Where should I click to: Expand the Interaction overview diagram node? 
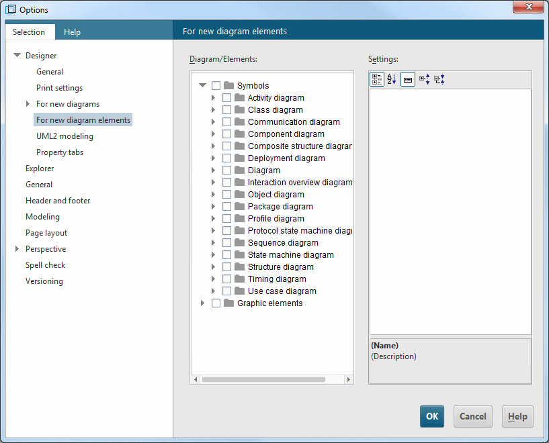pyautogui.click(x=213, y=182)
